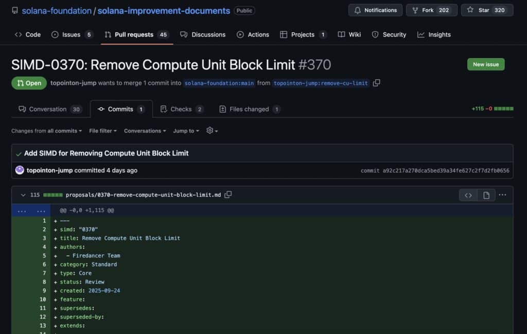
Task: Select the Pull requests tab
Action: (137, 34)
